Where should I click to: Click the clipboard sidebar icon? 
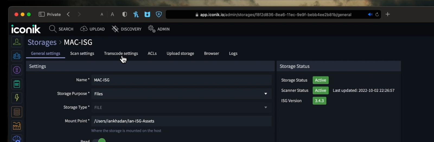pos(17,84)
